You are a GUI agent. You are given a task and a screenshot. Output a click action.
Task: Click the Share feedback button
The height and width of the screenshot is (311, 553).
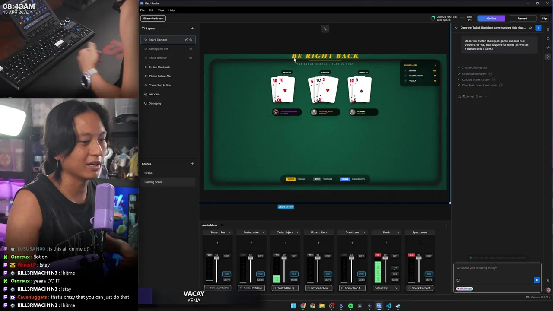pos(153,19)
